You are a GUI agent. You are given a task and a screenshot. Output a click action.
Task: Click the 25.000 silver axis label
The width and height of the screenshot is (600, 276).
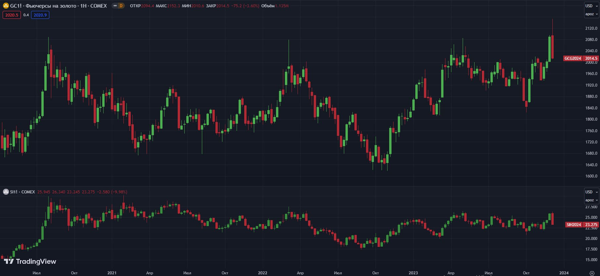[591, 217]
